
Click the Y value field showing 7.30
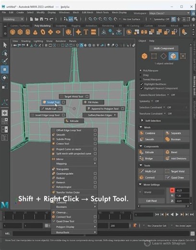(183, 196)
